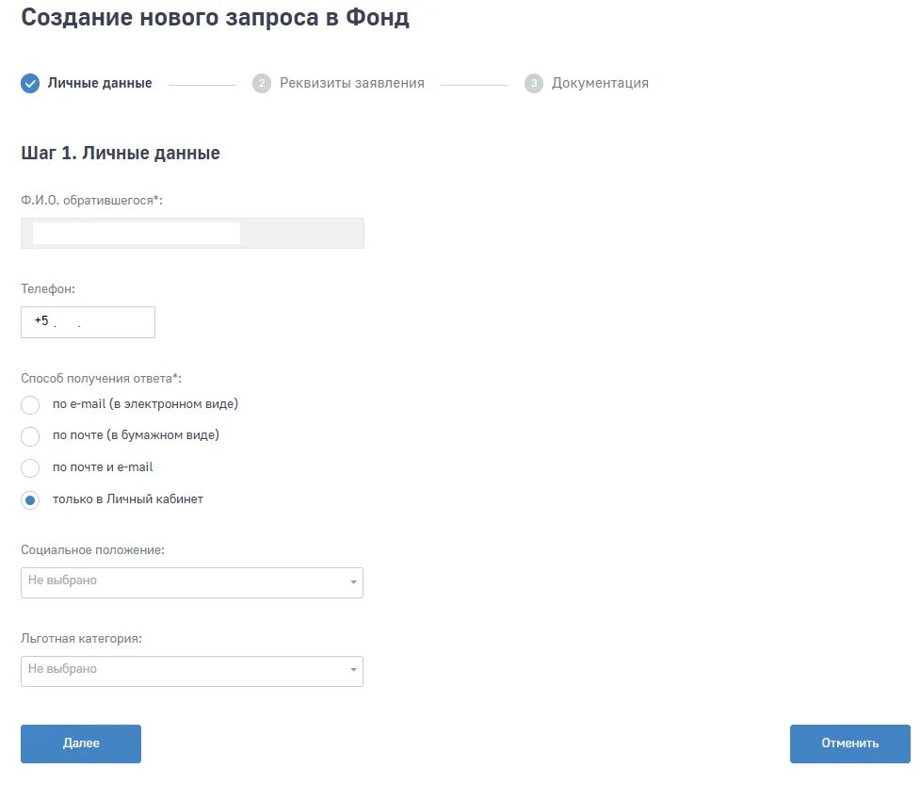Open the 'Льготная категория' dropdown
The image size is (921, 801).
pyautogui.click(x=192, y=671)
